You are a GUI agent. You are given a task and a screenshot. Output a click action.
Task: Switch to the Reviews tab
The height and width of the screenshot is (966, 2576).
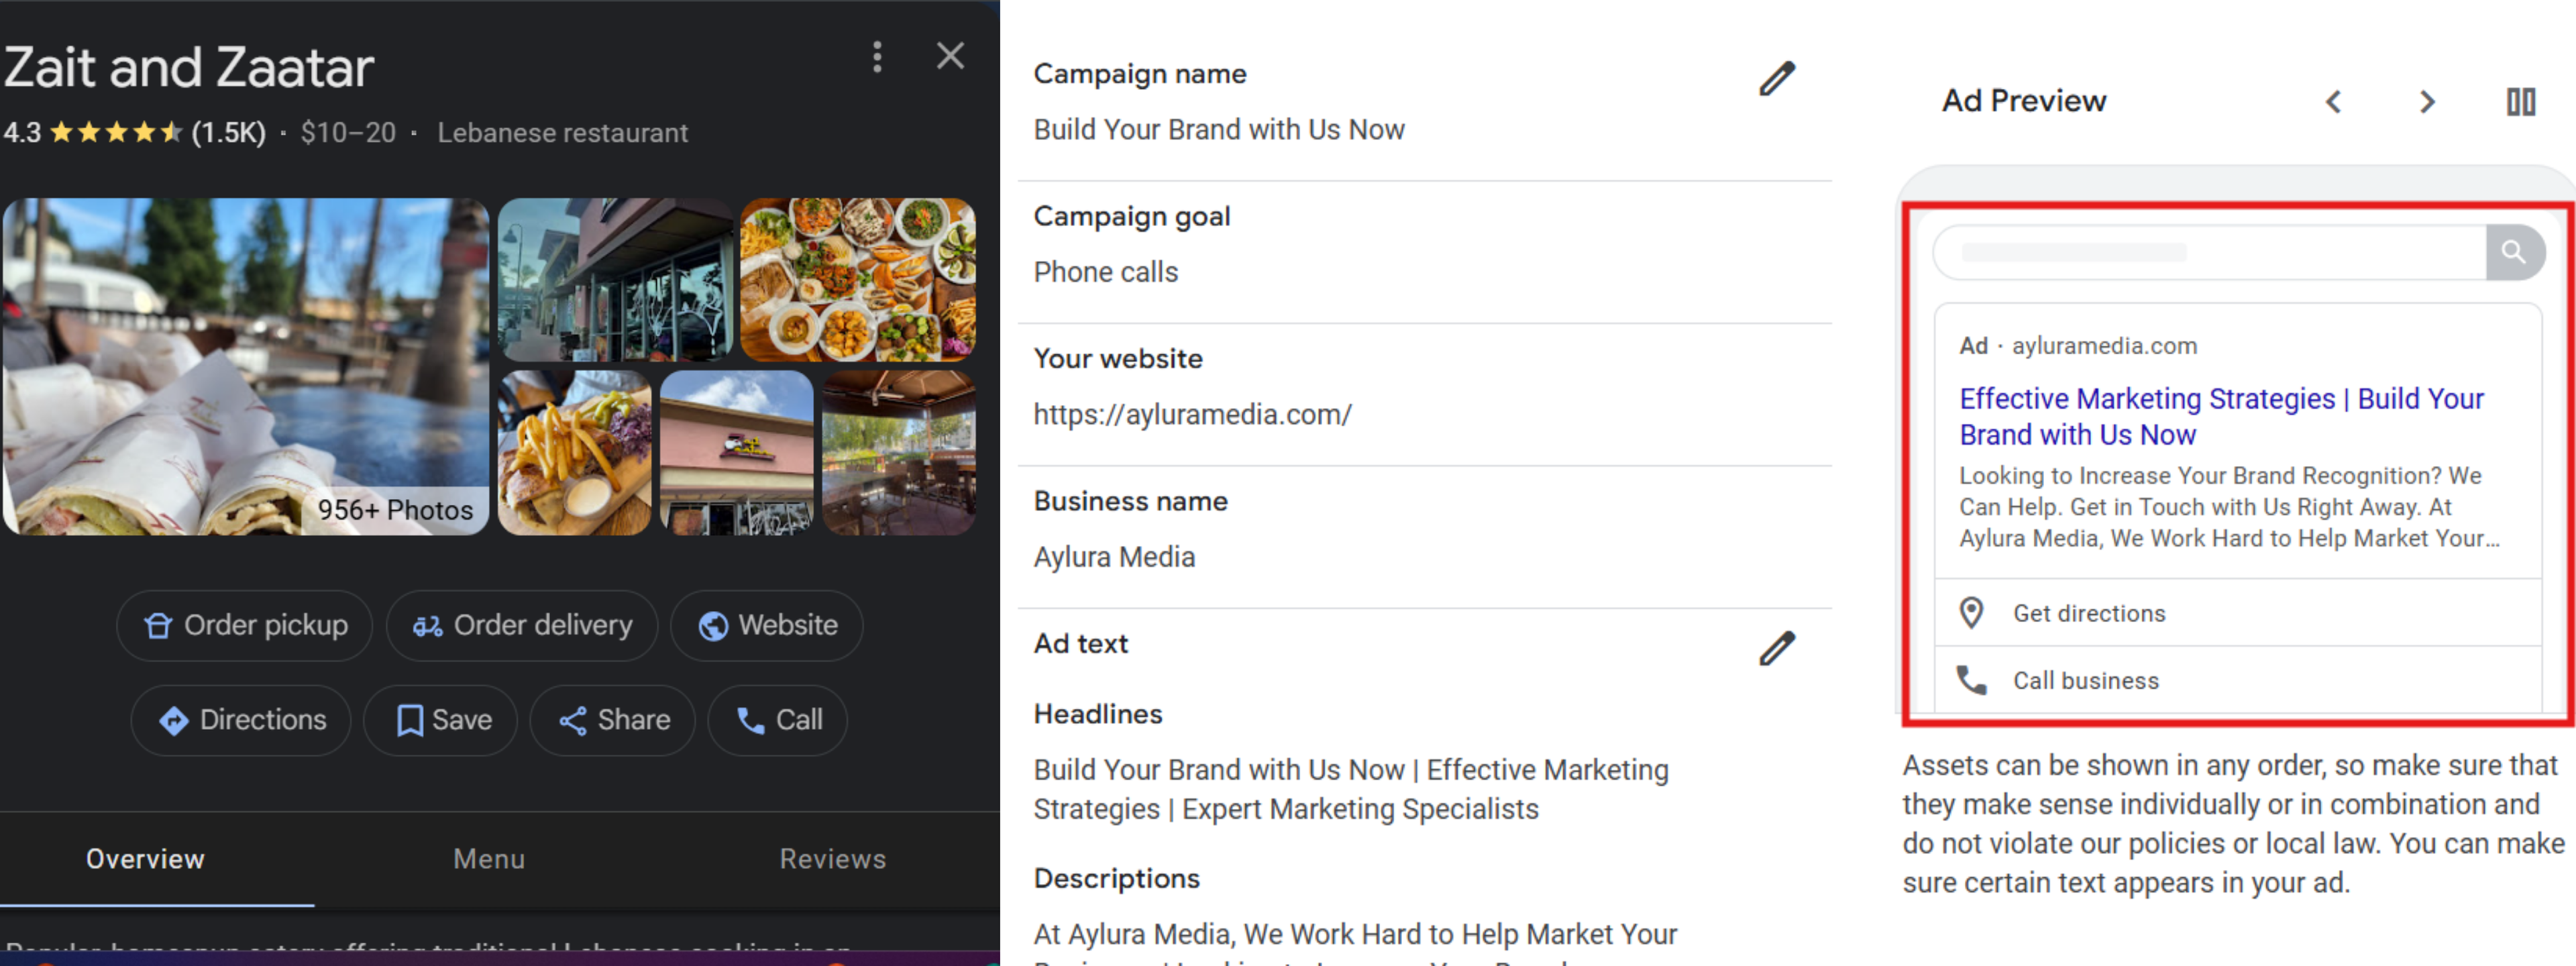click(832, 859)
